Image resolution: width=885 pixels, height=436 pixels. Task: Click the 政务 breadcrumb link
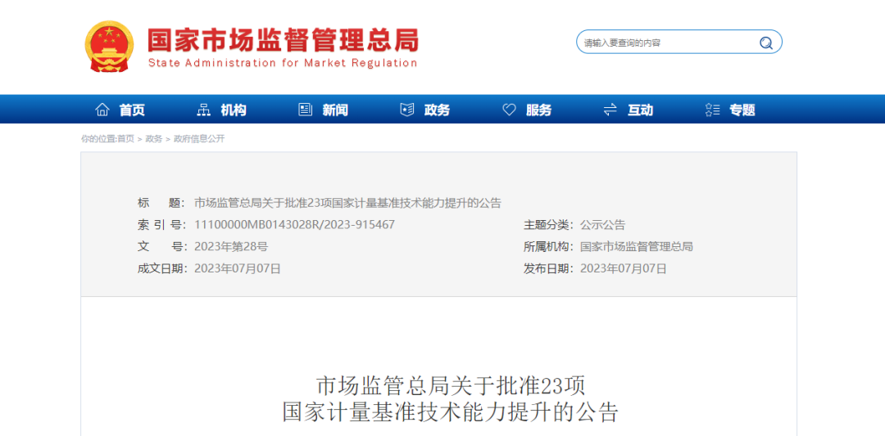click(154, 139)
